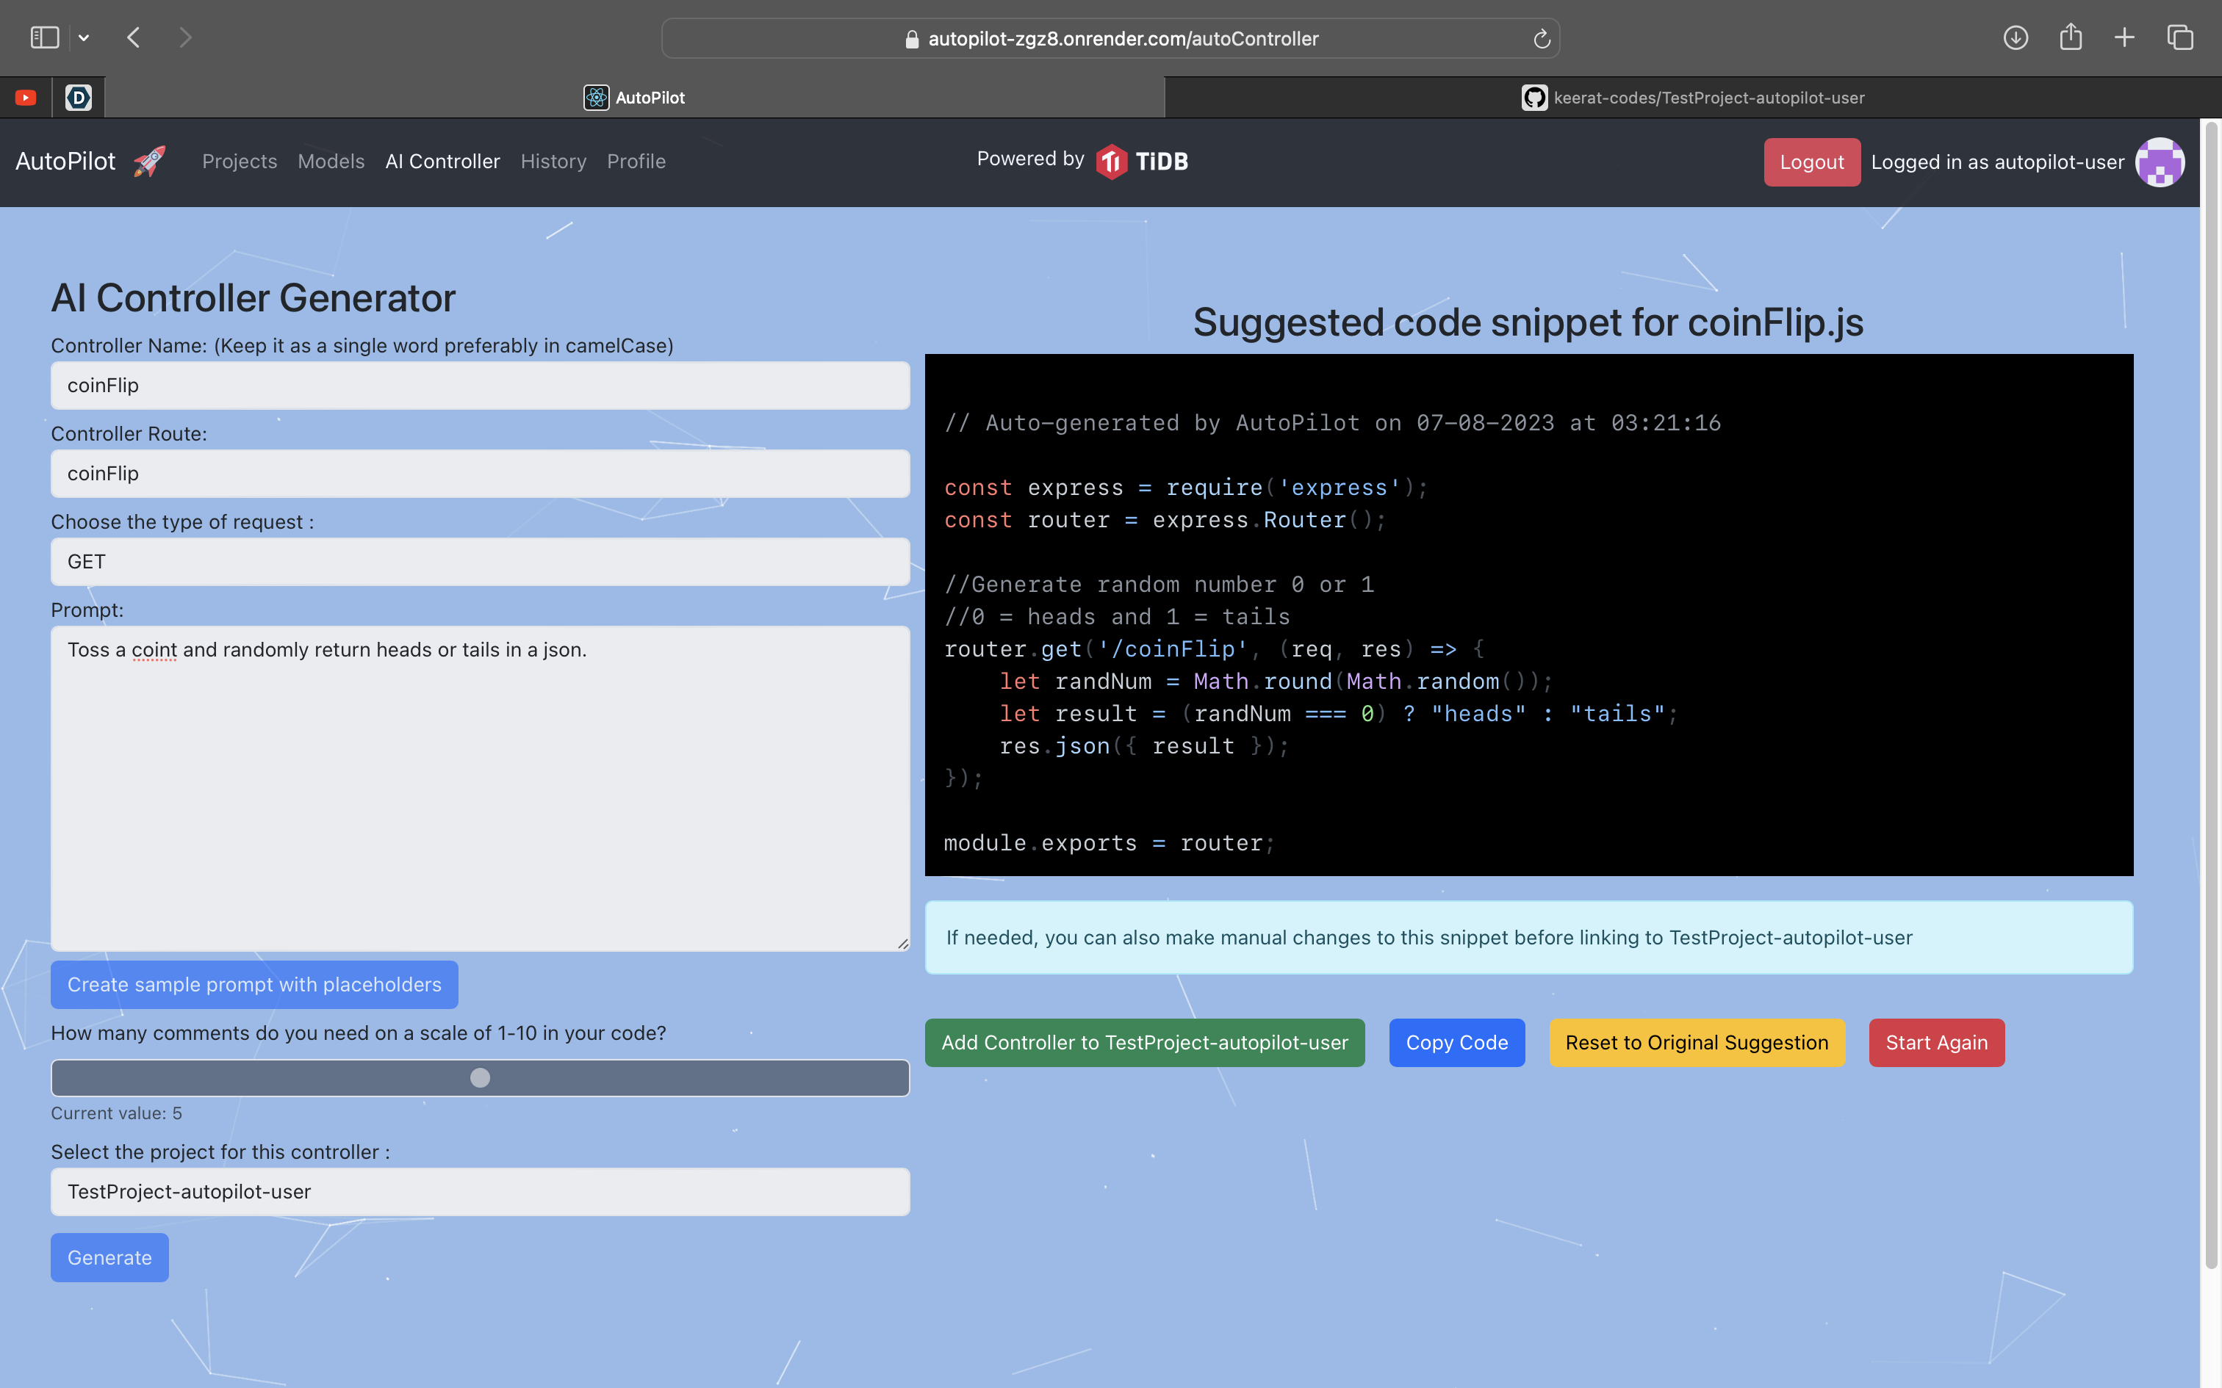Viewport: 2222px width, 1388px height.
Task: Click the Copy Code button
Action: coord(1456,1043)
